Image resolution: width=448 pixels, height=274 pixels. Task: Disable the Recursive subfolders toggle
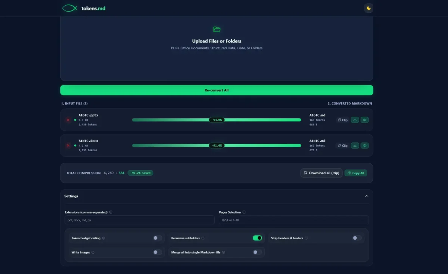tap(257, 238)
